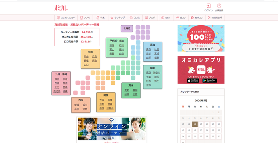Go to 口コミ reviews section
The image size is (278, 143).
135,17
